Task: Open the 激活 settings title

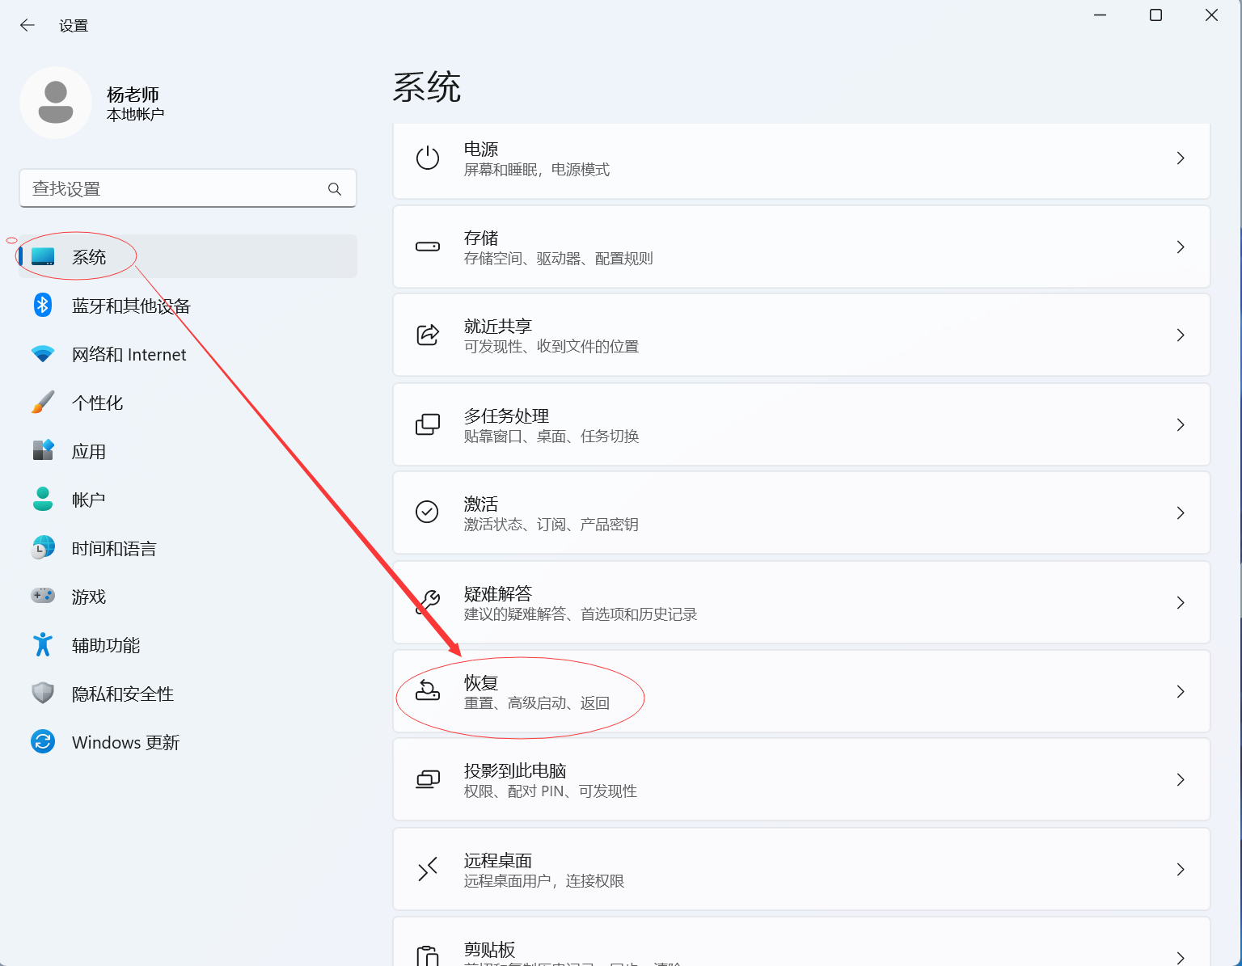Action: (x=481, y=504)
